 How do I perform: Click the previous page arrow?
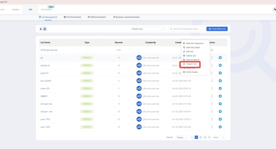pos(192,137)
